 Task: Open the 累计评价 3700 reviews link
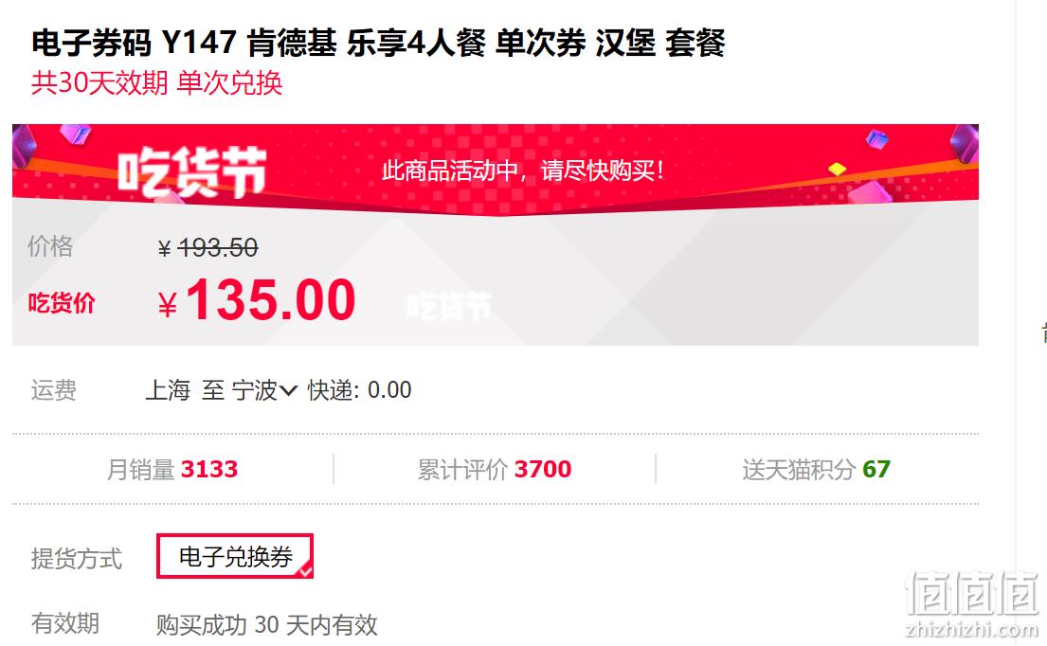(494, 469)
